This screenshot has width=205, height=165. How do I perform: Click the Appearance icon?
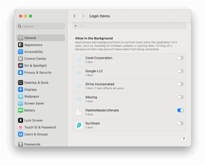click(20, 45)
